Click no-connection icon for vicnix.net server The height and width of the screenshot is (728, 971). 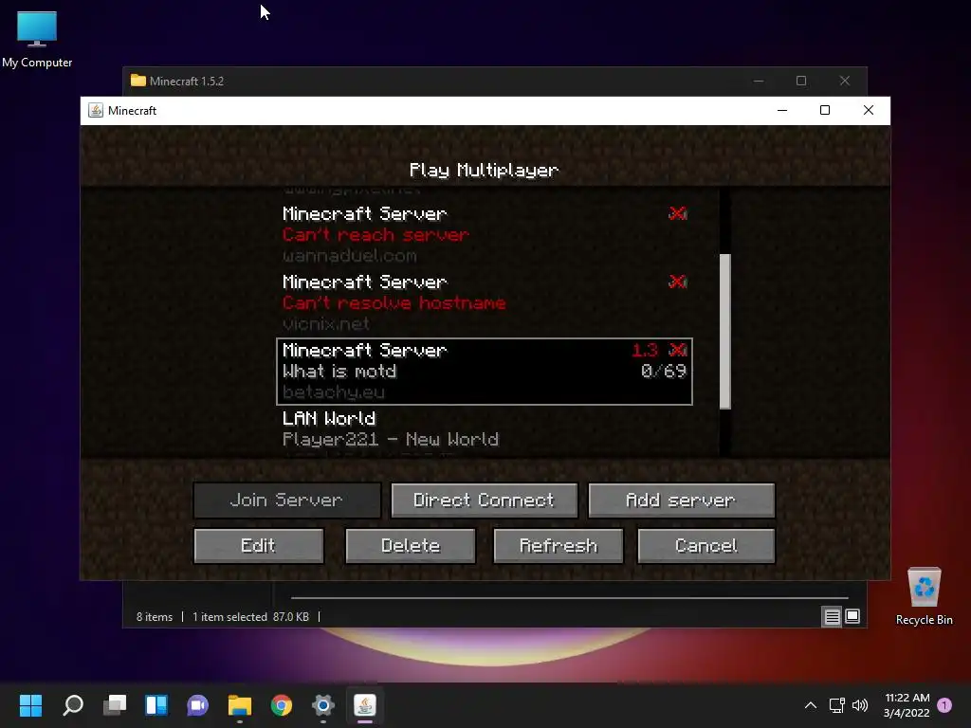click(677, 282)
